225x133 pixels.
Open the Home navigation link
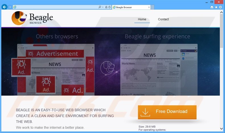point(142,19)
